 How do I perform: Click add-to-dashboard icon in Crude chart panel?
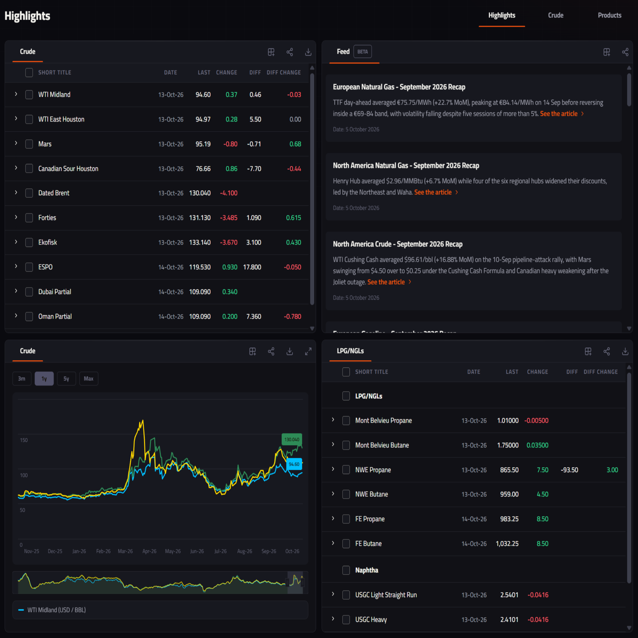tap(253, 351)
